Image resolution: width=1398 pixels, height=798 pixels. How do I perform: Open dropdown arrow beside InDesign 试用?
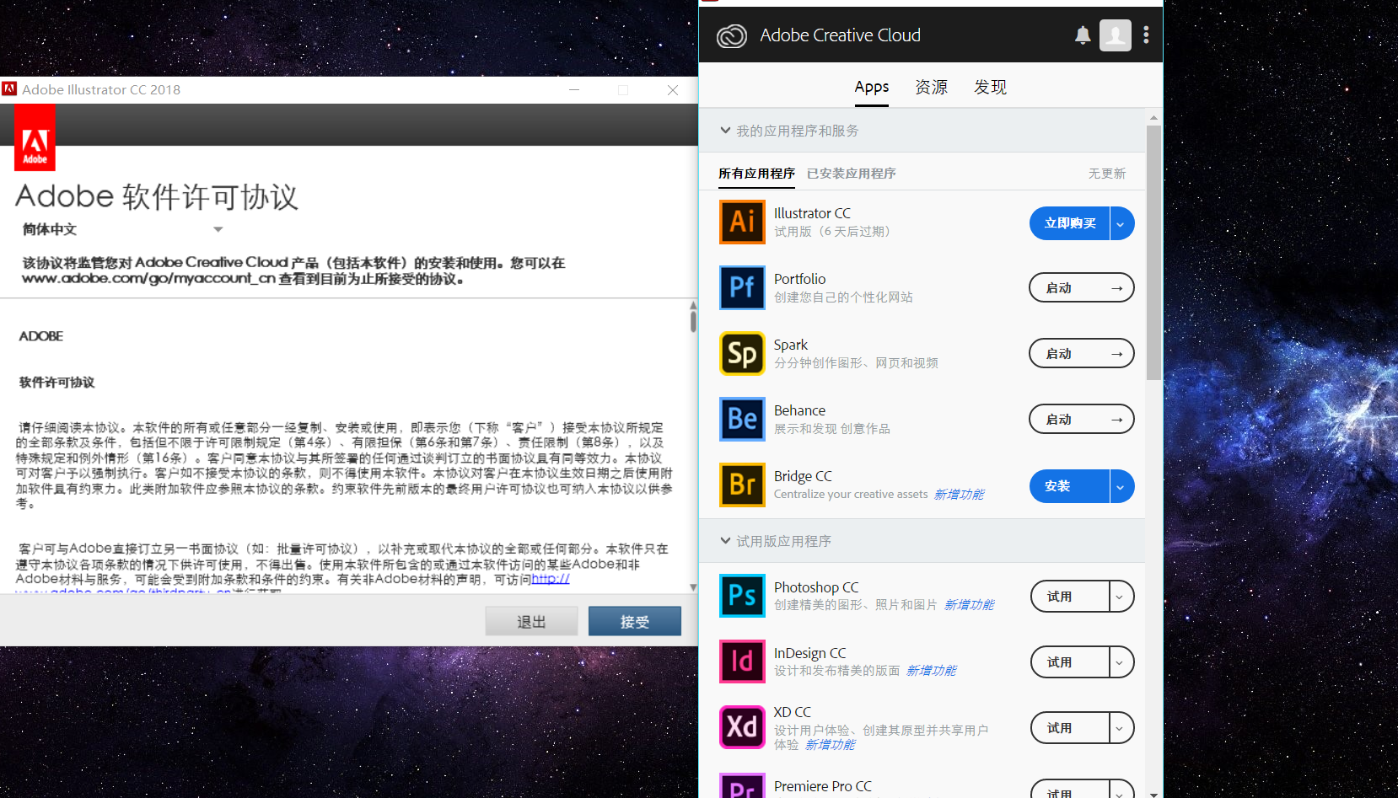click(x=1121, y=662)
